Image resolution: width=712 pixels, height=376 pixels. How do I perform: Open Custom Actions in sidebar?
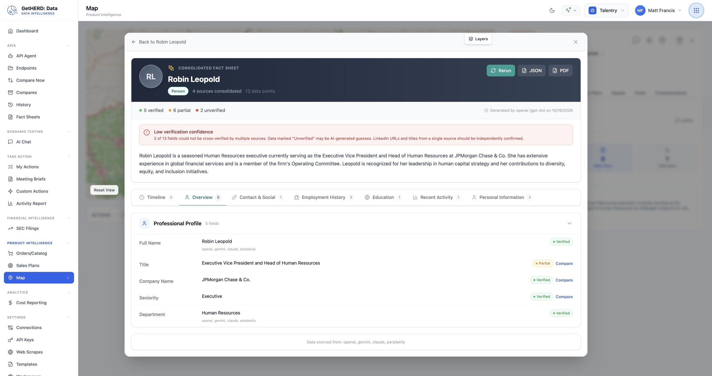coord(39,191)
